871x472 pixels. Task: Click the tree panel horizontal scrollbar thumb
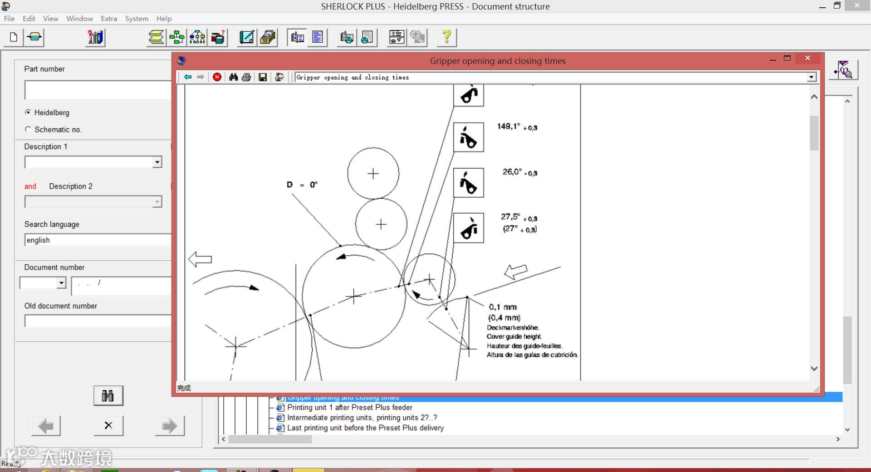coord(270,439)
